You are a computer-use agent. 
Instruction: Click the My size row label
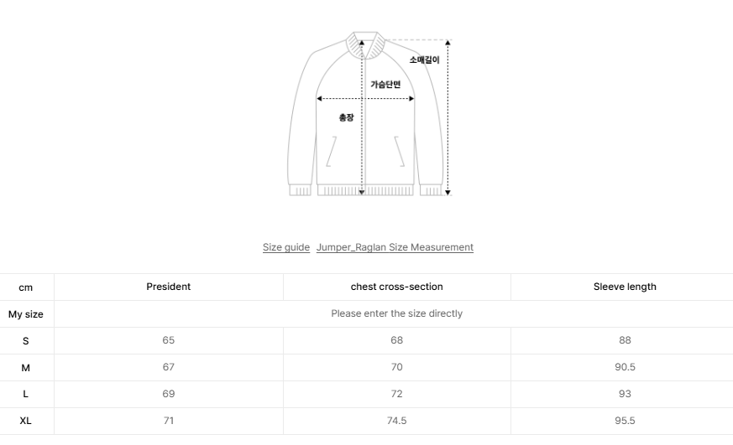click(x=26, y=314)
